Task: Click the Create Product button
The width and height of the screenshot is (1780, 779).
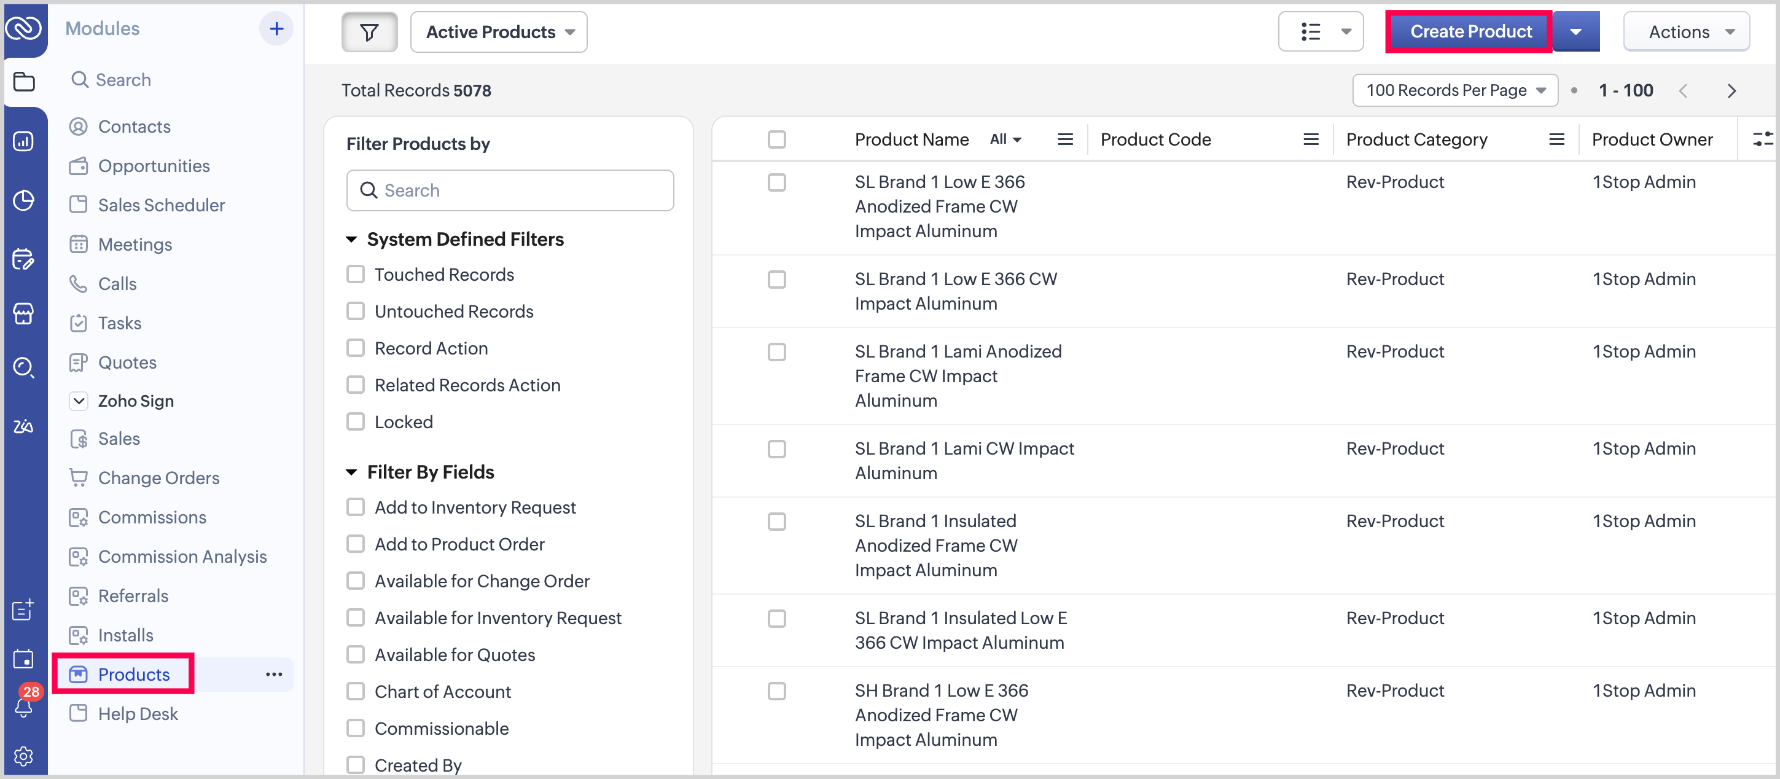Action: coord(1470,32)
